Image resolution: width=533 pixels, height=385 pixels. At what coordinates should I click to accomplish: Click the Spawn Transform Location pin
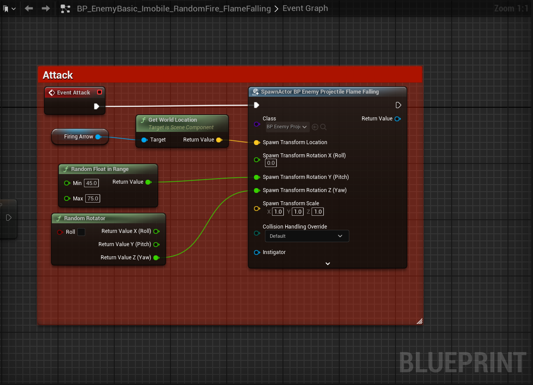tap(257, 142)
